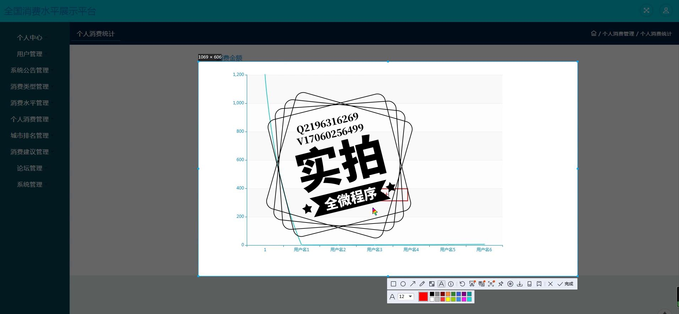679x314 pixels.
Task: Choose the cyan color swatch
Action: pos(469,299)
